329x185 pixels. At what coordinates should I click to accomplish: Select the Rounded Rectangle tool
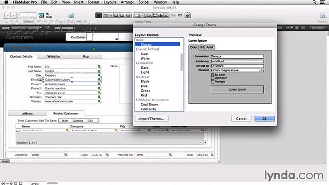coord(122,15)
